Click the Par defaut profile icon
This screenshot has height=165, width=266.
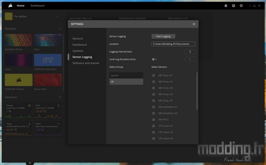point(9,16)
